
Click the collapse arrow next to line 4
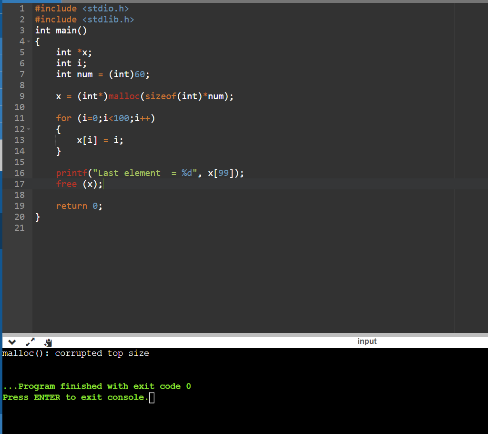(29, 41)
